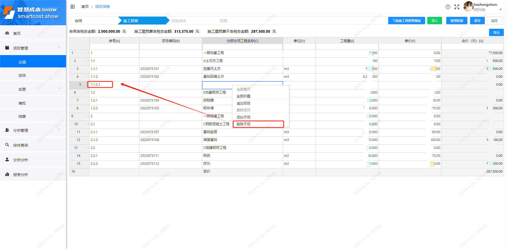Open the user account dropdown arrow
The height and width of the screenshot is (249, 507).
click(500, 10)
